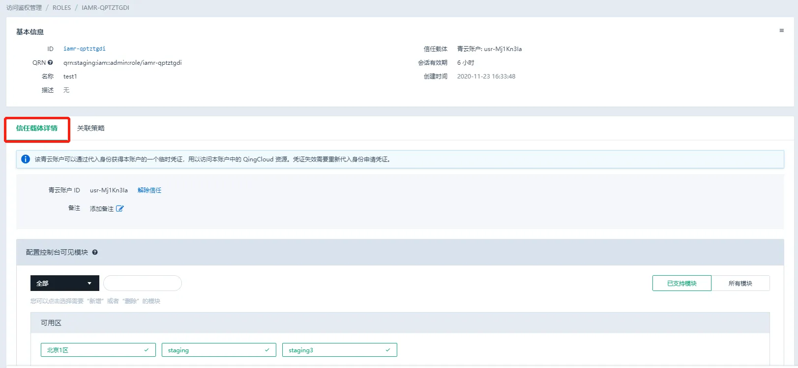Image resolution: width=798 pixels, height=368 pixels.
Task: Click the 解除信任 link
Action: tap(149, 190)
